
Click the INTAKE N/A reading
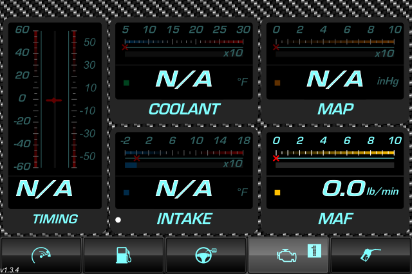coord(183,188)
